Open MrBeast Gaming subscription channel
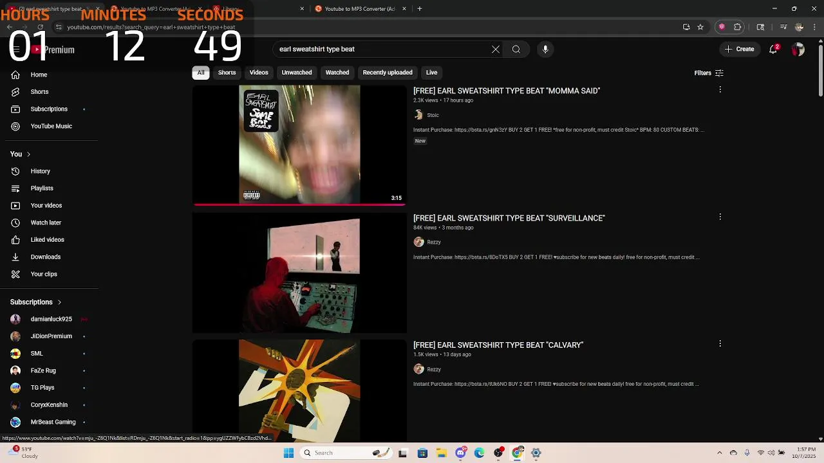 (x=53, y=422)
